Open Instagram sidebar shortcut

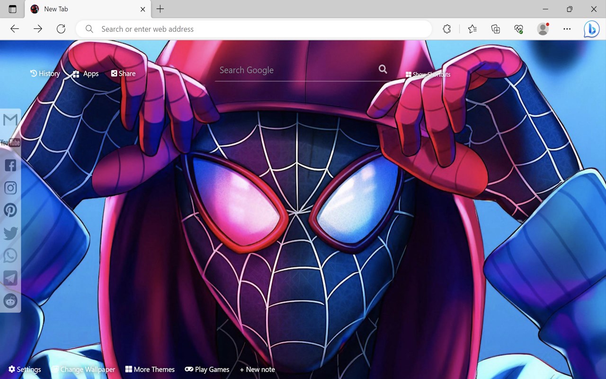(10, 188)
